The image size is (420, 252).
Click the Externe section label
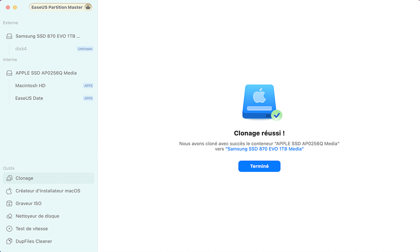point(10,23)
